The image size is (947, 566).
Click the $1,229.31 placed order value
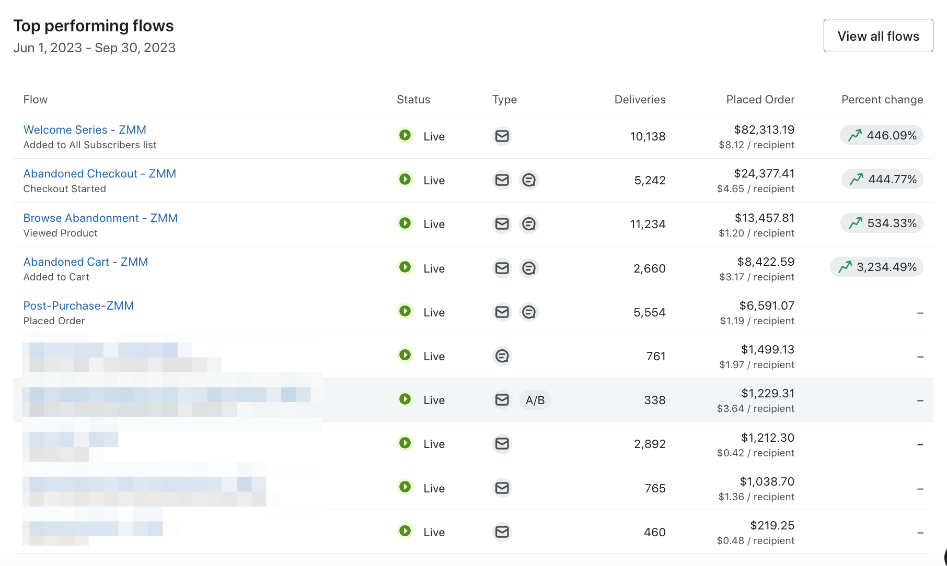[x=768, y=393]
